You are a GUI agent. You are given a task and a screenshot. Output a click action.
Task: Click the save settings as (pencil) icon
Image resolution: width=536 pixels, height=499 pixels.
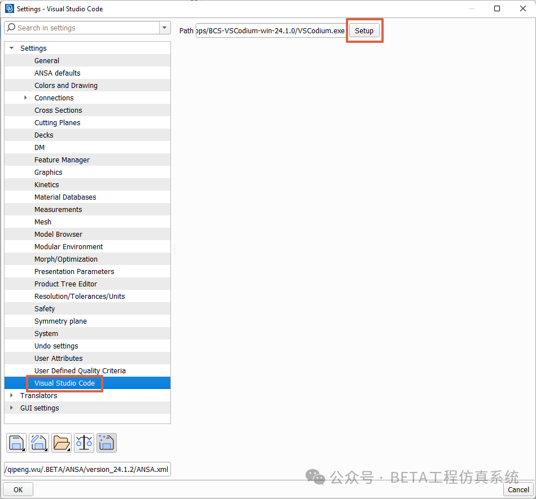click(x=38, y=443)
